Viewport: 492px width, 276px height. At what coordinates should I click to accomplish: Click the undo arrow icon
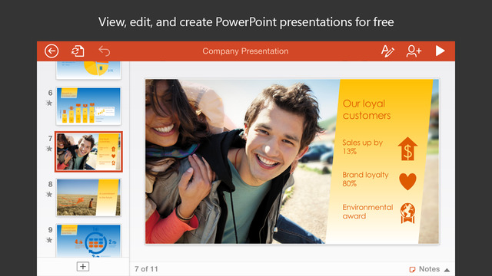[105, 51]
